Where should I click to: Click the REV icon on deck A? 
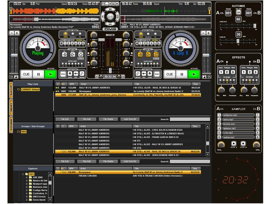[x=76, y=74]
